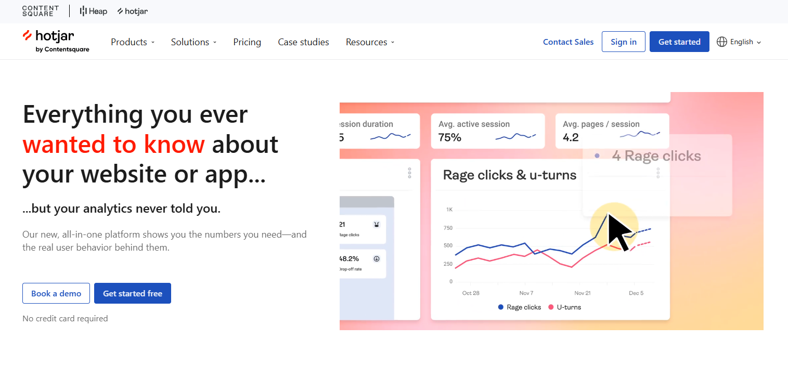
Task: Open the globe language icon
Action: 722,42
